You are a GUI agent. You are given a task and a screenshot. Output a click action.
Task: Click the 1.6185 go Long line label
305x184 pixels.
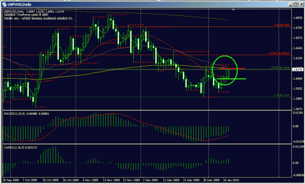coord(280,67)
